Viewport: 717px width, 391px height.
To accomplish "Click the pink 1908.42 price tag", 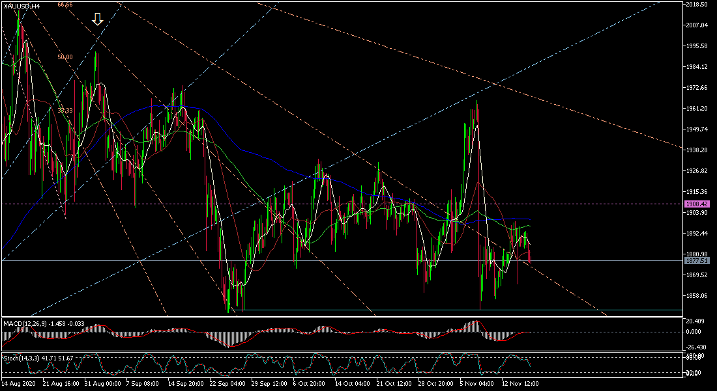I will point(696,204).
